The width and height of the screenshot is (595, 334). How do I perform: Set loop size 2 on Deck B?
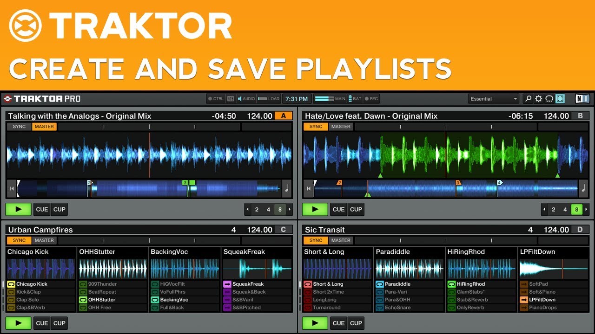553,209
